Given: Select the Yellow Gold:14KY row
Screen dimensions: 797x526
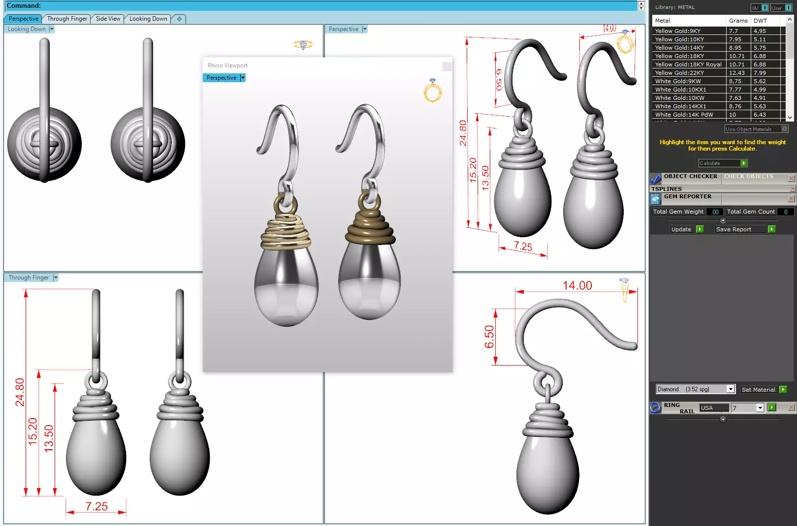Looking at the screenshot, I should click(718, 48).
